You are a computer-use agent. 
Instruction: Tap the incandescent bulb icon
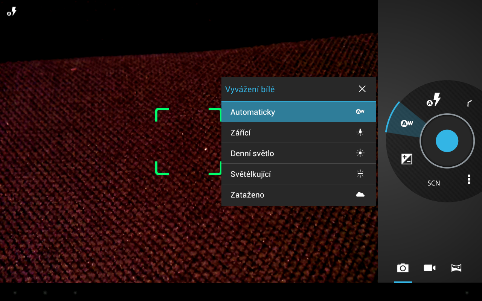tap(360, 132)
